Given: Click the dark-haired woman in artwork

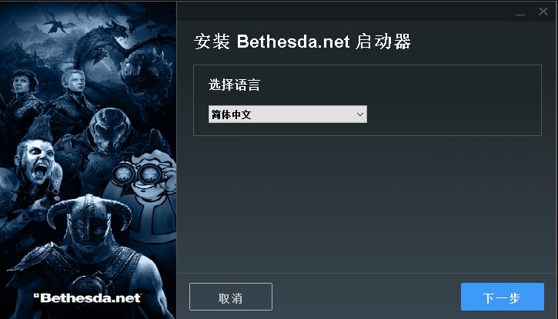Looking at the screenshot, I should click(x=23, y=84).
